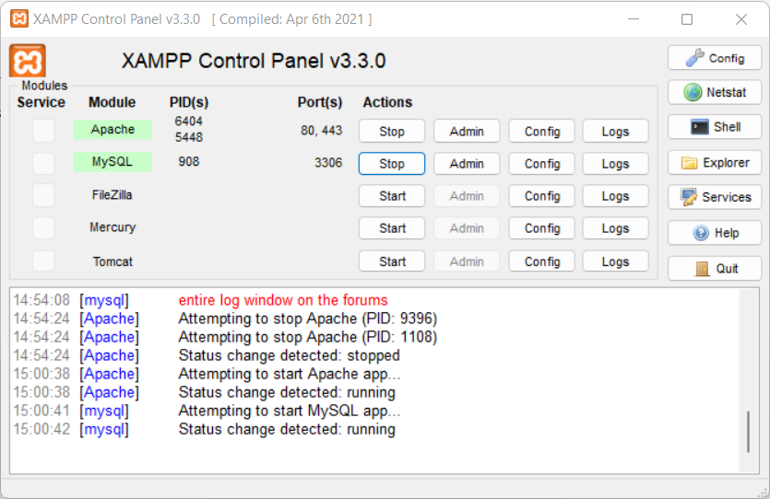The image size is (770, 499).
Task: Toggle the Tomcat service checkbox
Action: 43,261
